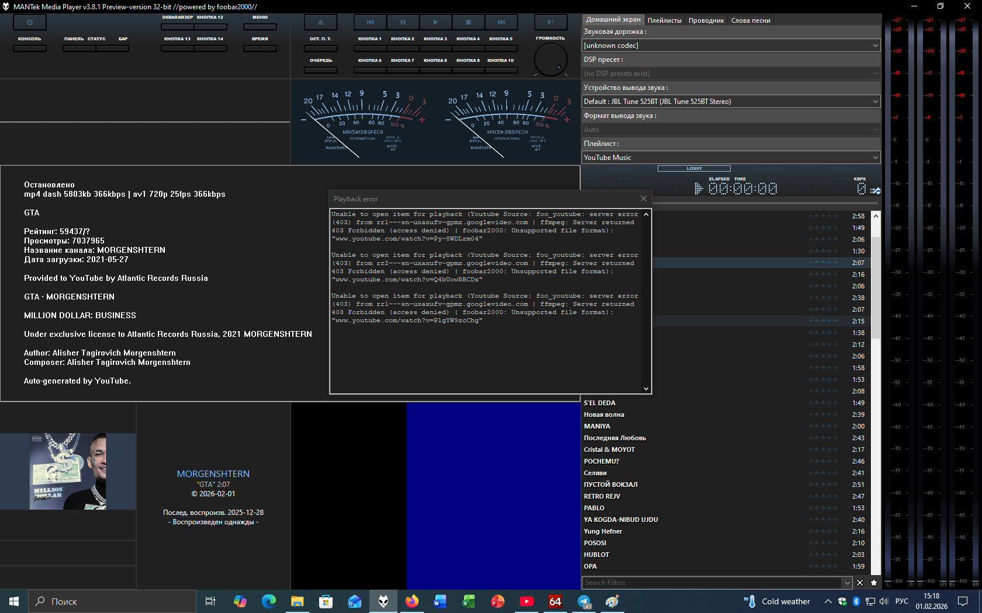Skip to the previous track
This screenshot has width=982, height=613.
(370, 22)
